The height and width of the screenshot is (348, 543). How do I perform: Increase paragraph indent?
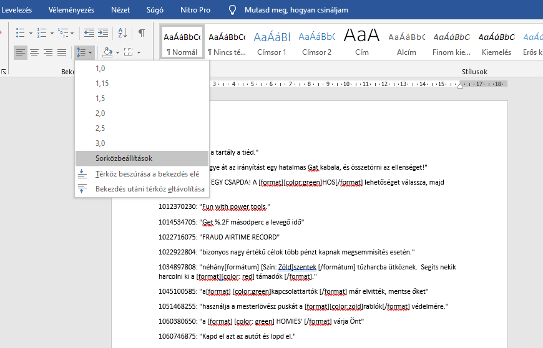point(103,33)
